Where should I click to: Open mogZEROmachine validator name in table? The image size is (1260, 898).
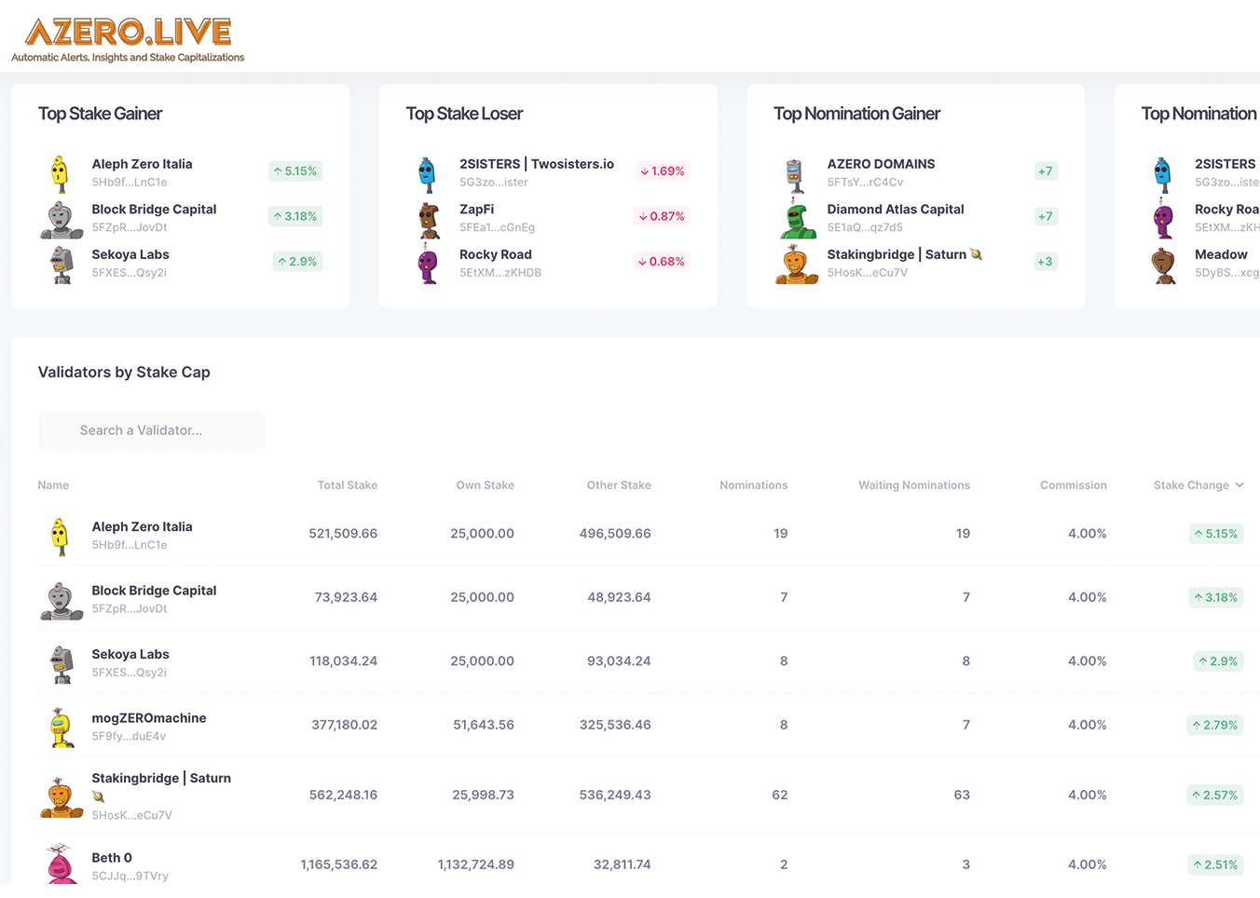149,718
